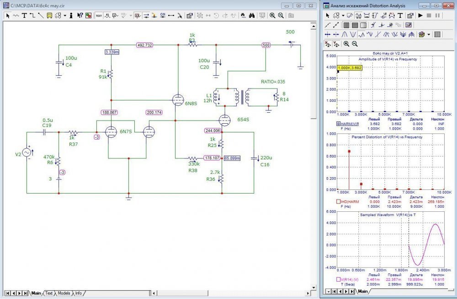
Task: Click the binoculars Find icon
Action: pos(252,16)
